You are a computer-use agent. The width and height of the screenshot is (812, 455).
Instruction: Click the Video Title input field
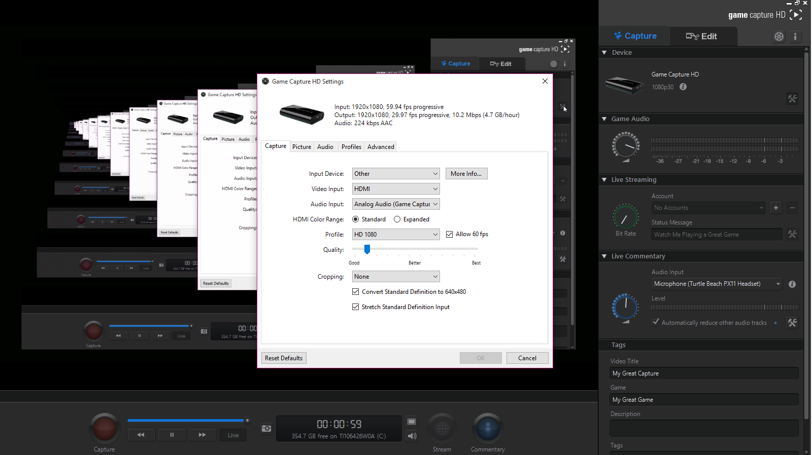click(x=704, y=373)
